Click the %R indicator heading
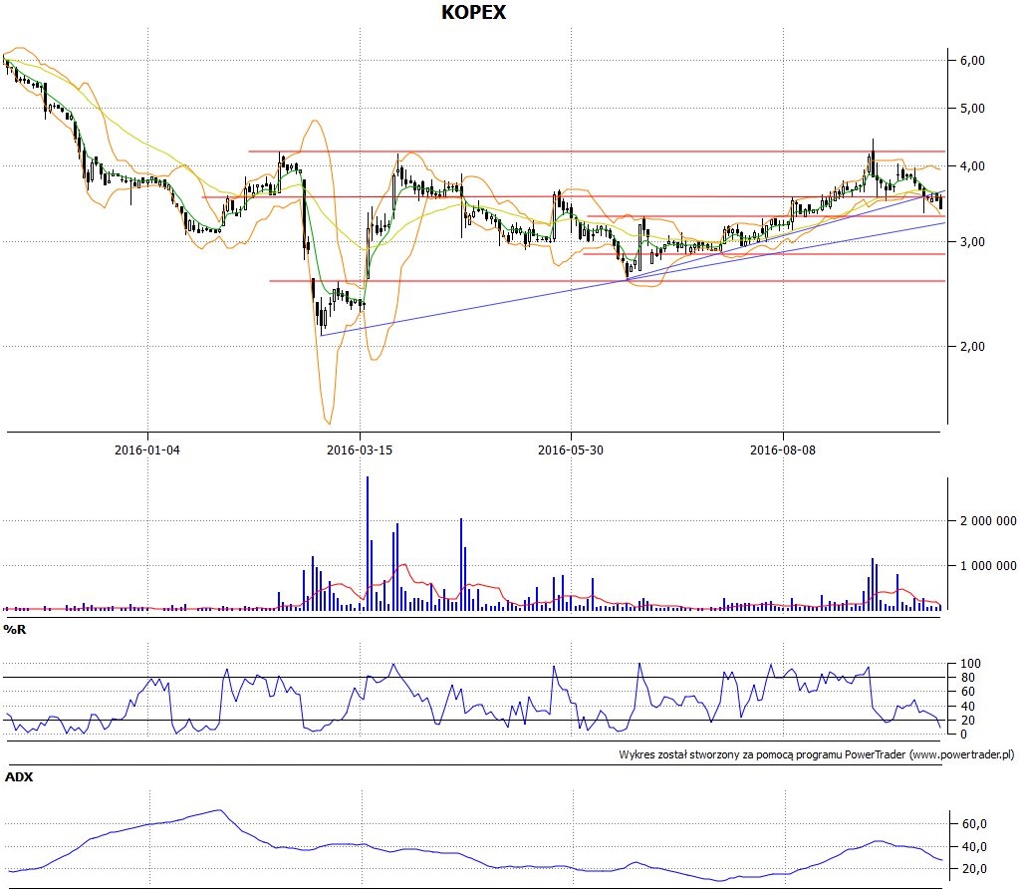Viewport: 1020px width, 891px height. (15, 629)
